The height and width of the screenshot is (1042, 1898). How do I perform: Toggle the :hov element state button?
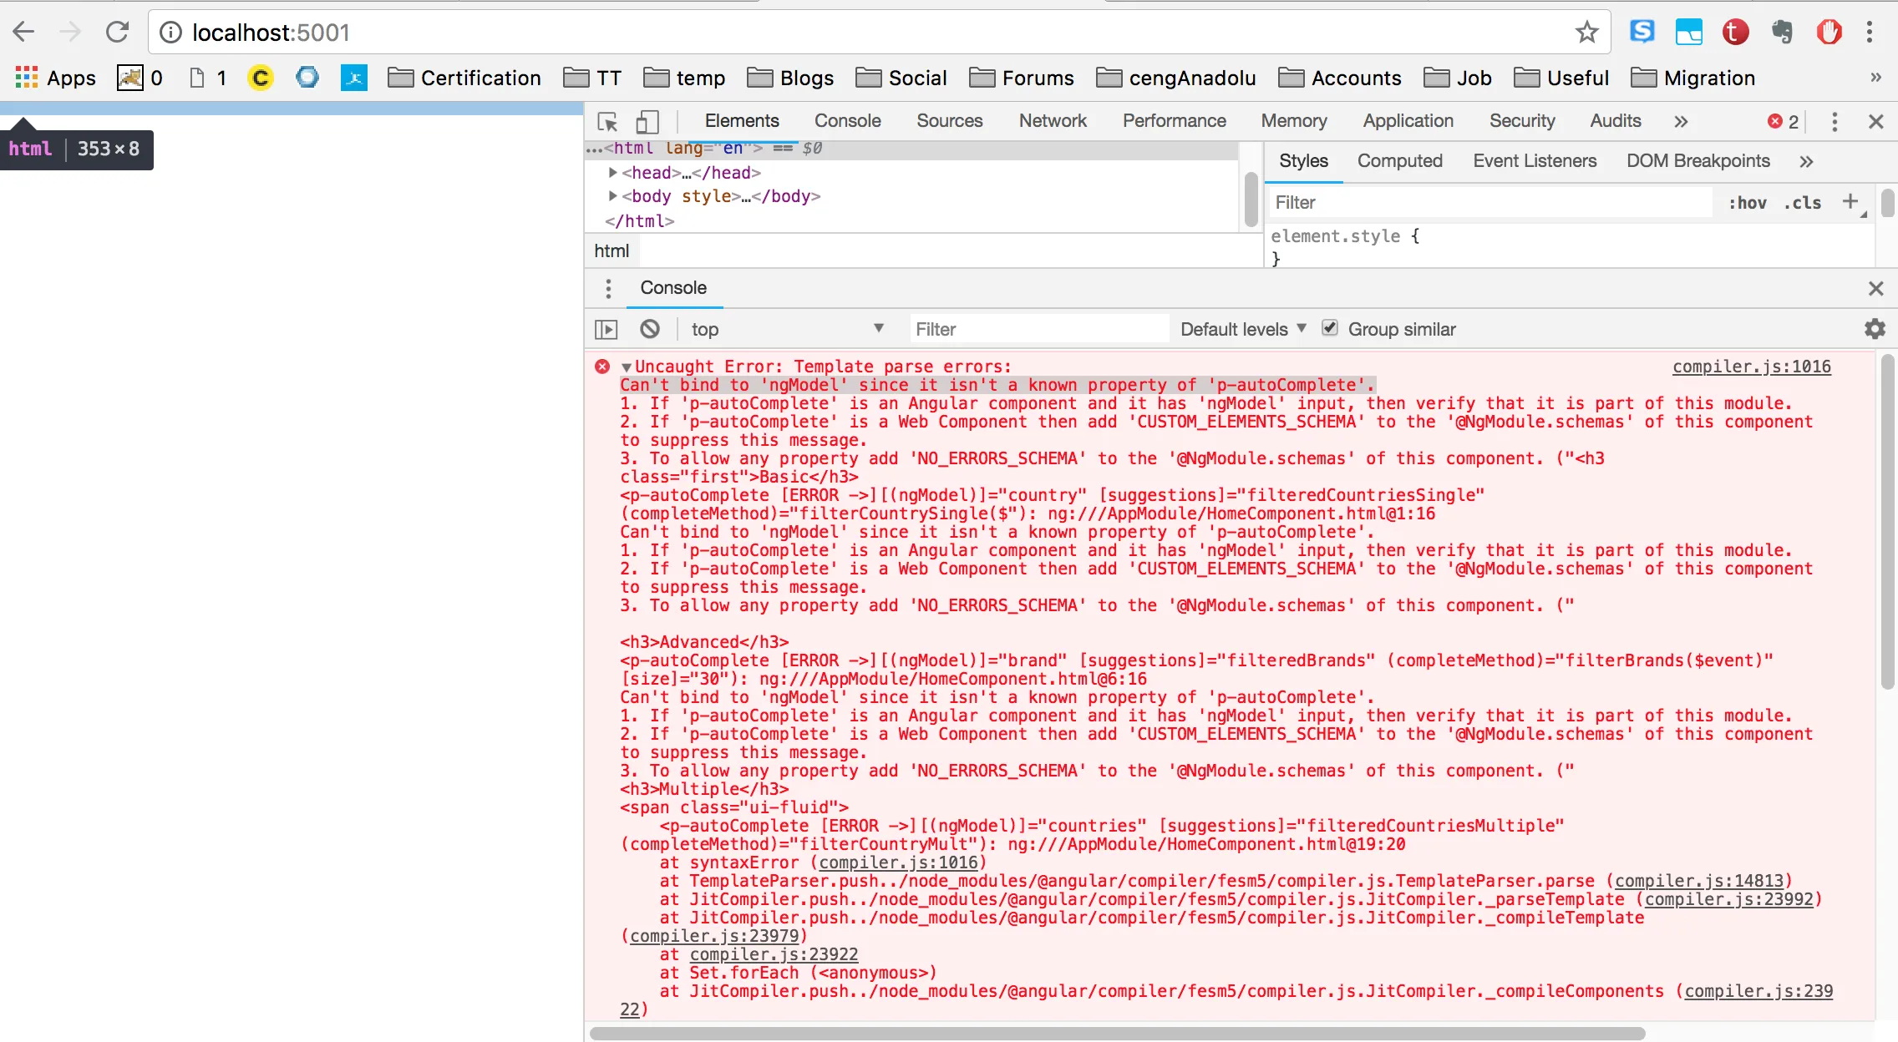[x=1747, y=203]
